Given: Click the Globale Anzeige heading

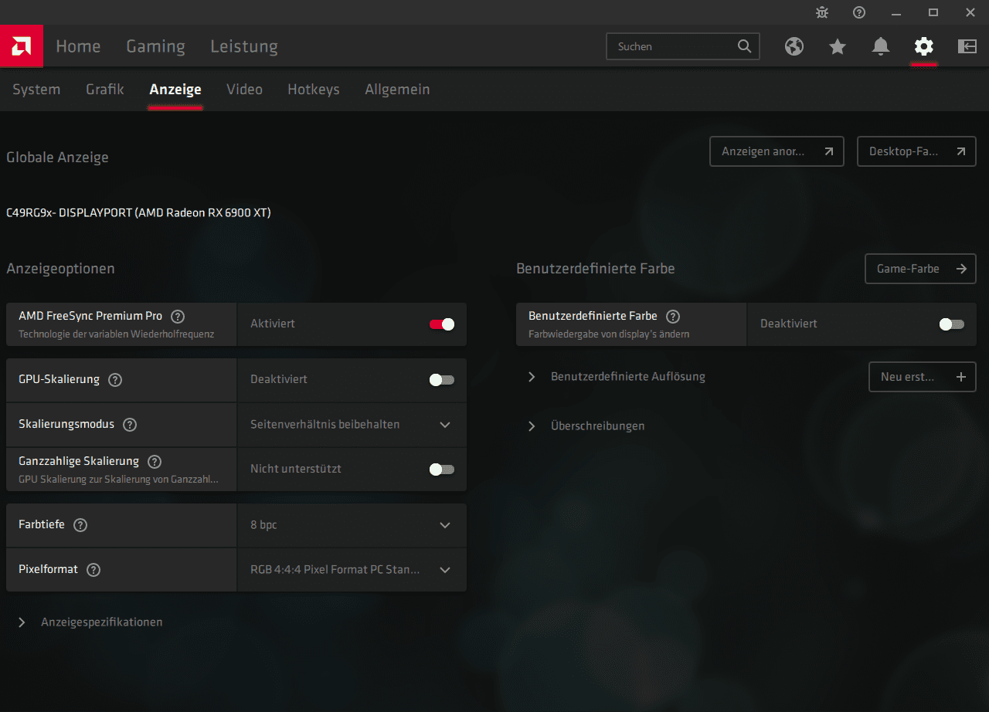Looking at the screenshot, I should [x=57, y=158].
